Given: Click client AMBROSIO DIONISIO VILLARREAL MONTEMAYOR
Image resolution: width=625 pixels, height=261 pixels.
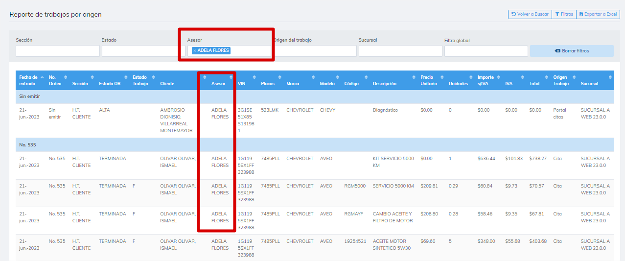Looking at the screenshot, I should 176,120.
